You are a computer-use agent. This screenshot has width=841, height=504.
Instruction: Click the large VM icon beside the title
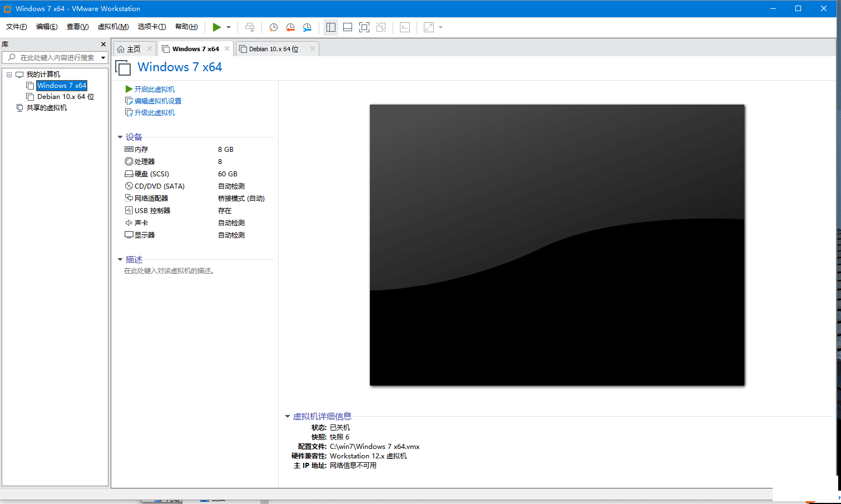(123, 68)
